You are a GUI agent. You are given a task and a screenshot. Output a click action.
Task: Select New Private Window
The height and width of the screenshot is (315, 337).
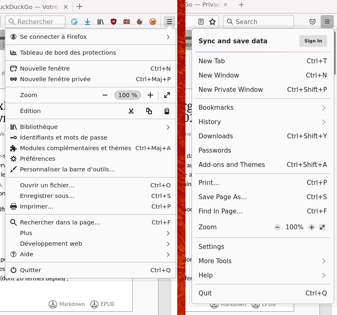(263, 89)
